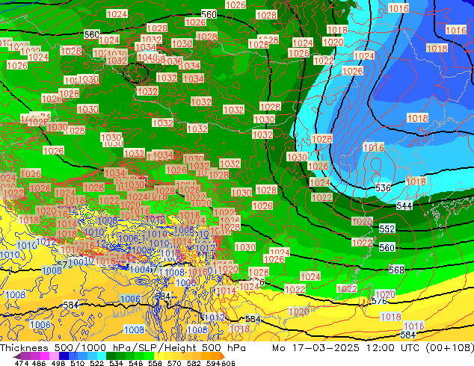Click the '1036' pressure label

[173, 61]
